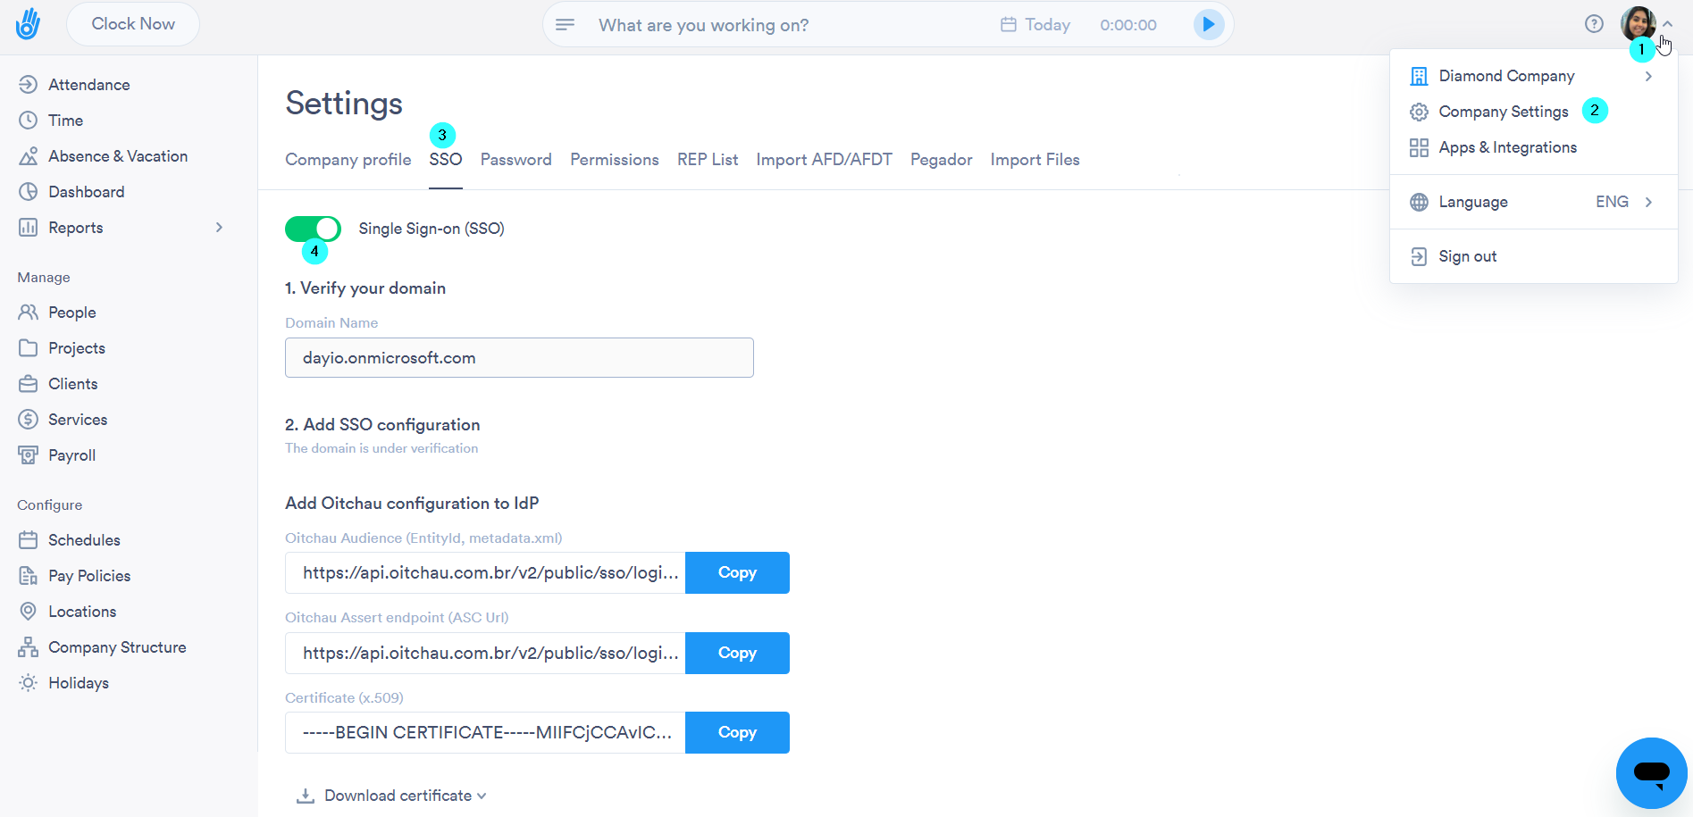
Task: Open Locations pin icon
Action: click(x=29, y=612)
